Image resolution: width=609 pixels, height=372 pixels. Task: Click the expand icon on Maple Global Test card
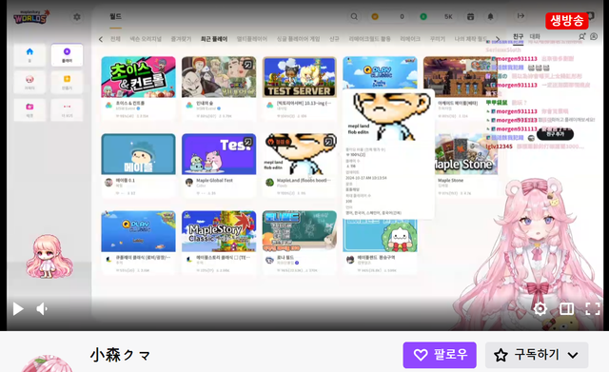247,142
